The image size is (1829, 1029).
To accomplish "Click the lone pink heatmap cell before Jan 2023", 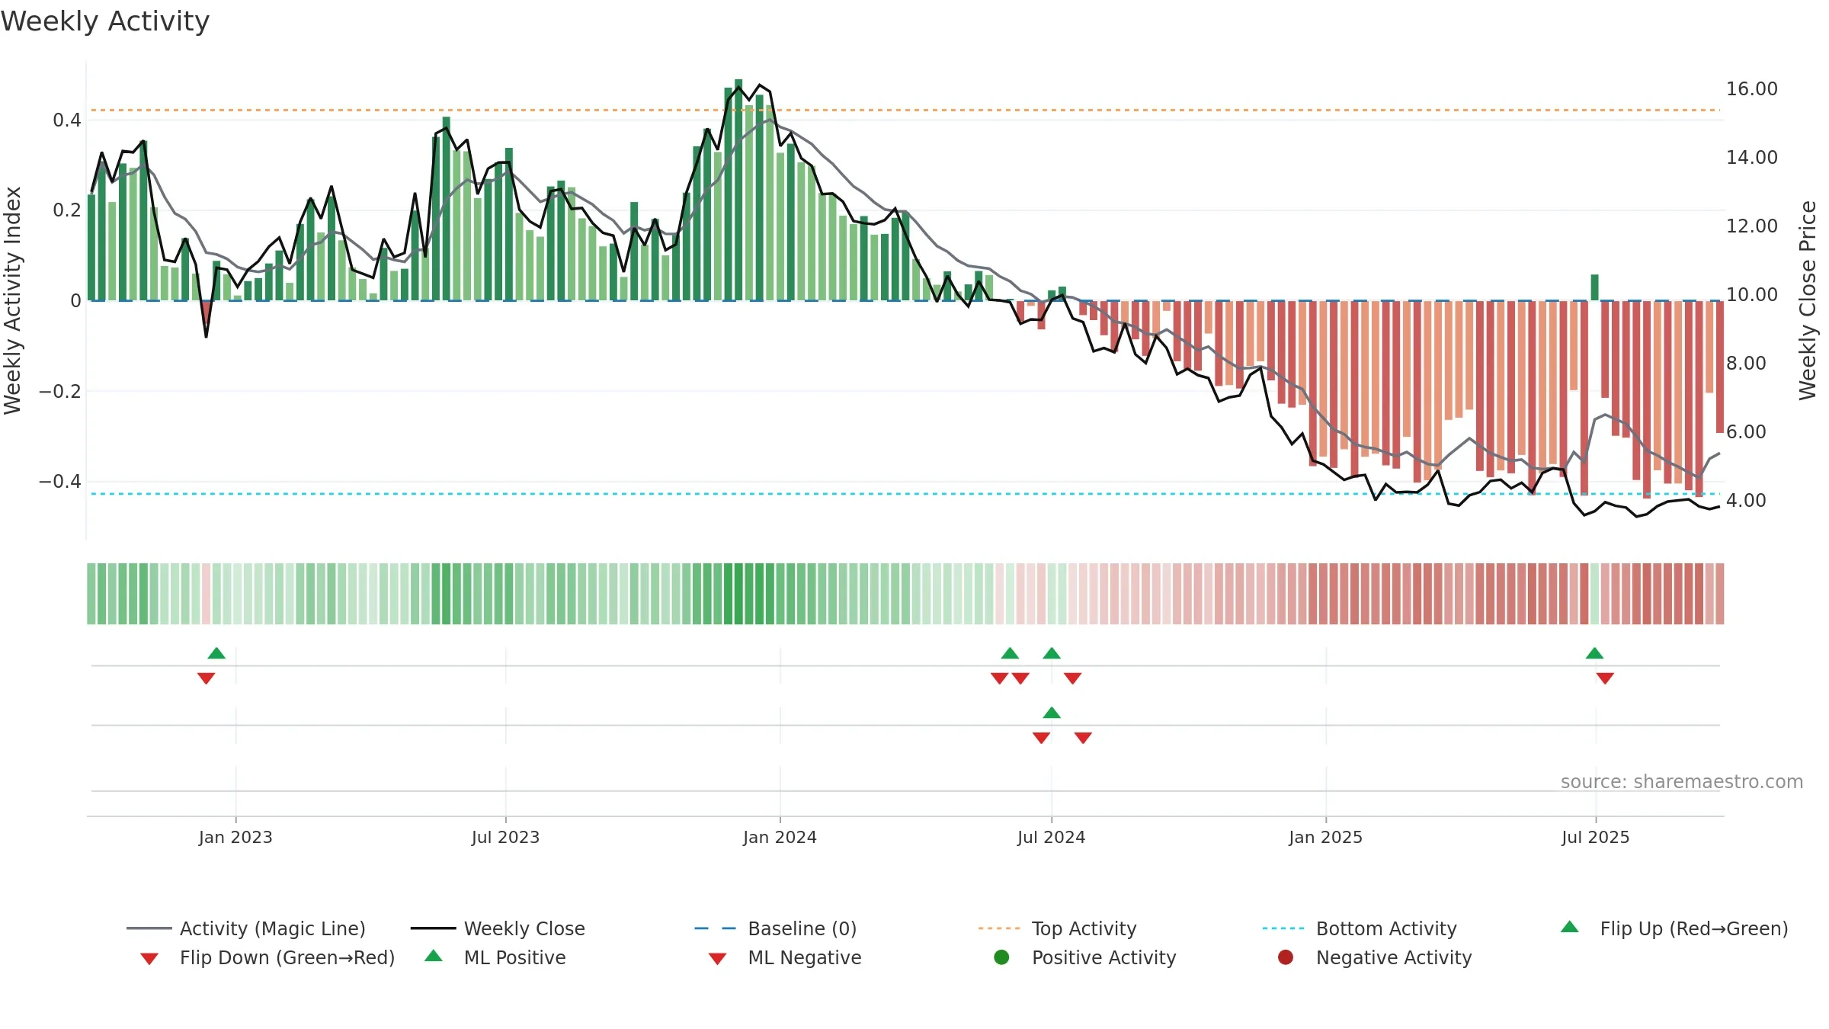I will [206, 594].
